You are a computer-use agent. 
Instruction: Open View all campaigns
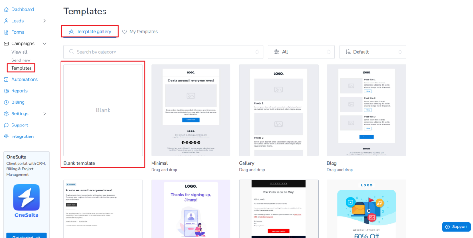[19, 52]
